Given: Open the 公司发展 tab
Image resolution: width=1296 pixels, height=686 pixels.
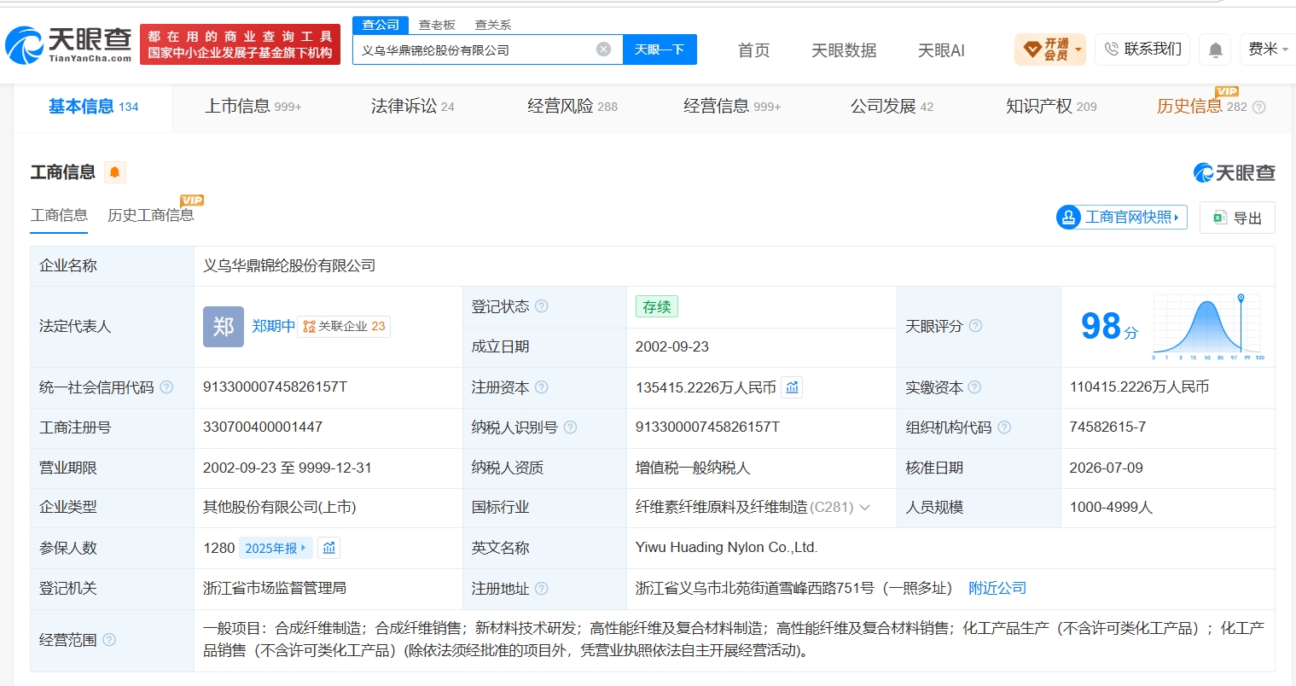Looking at the screenshot, I should pyautogui.click(x=892, y=107).
